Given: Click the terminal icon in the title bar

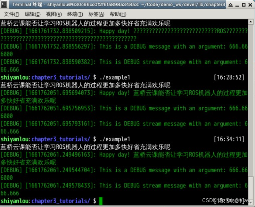Looking at the screenshot, I should (4, 5).
